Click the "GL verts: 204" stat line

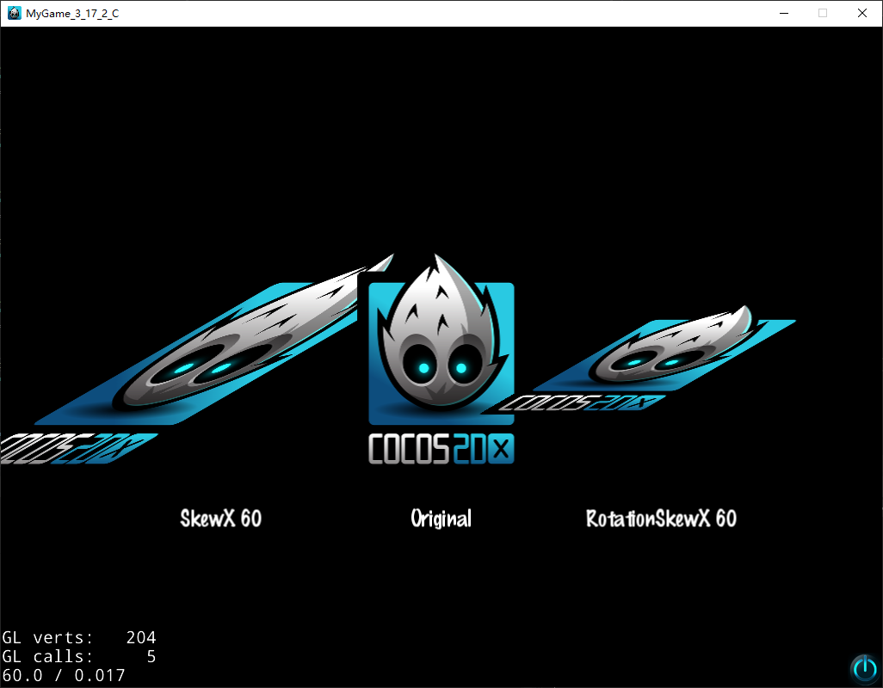[79, 637]
